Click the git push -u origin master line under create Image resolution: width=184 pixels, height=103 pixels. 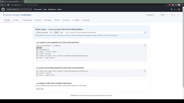(x=45, y=58)
